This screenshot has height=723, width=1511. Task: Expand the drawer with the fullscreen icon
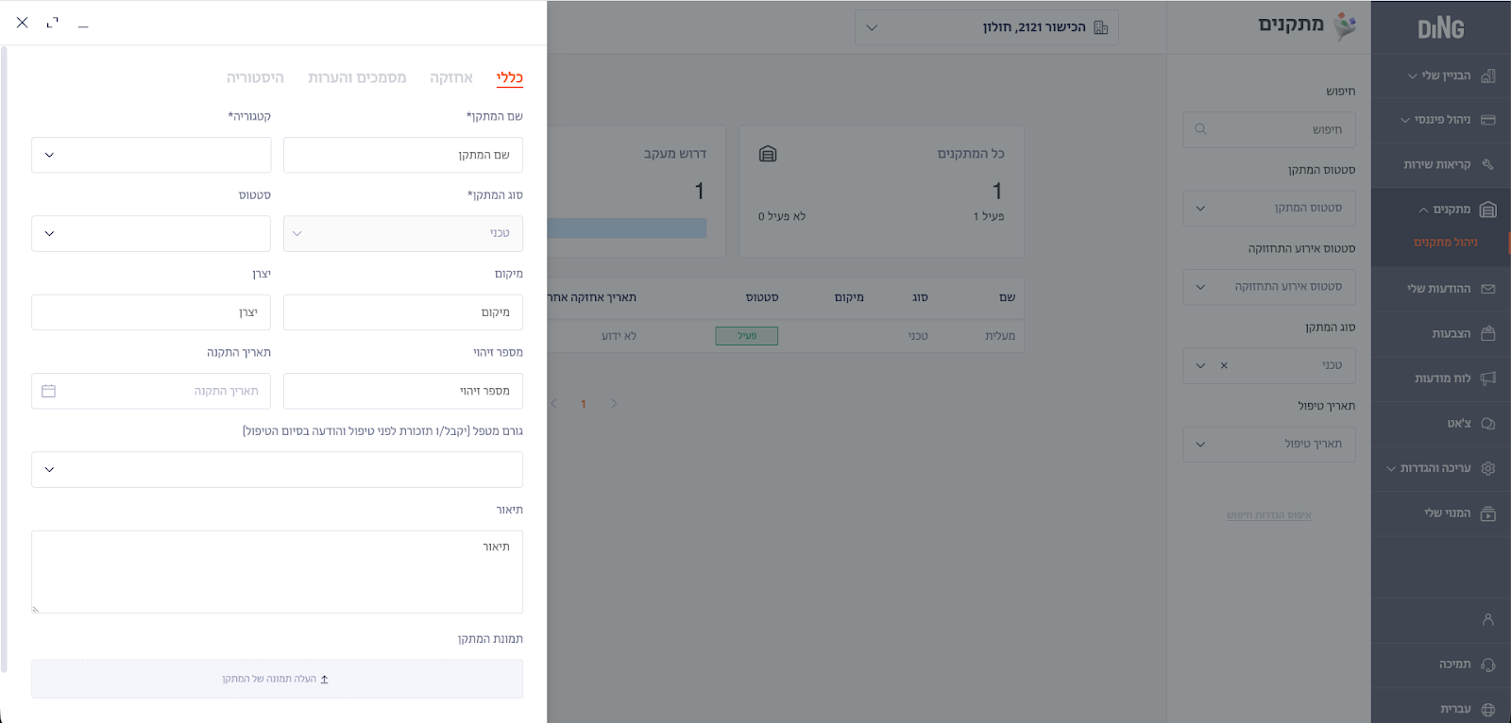pos(53,23)
